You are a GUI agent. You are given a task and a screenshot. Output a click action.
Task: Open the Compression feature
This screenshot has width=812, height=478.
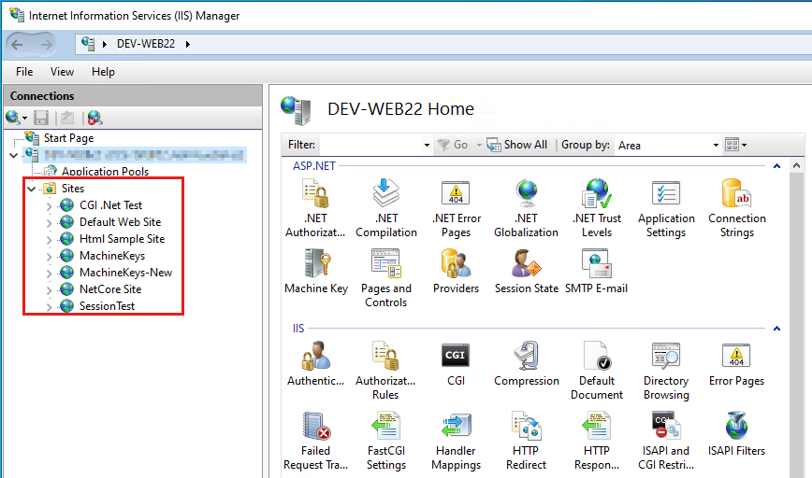[x=526, y=358]
